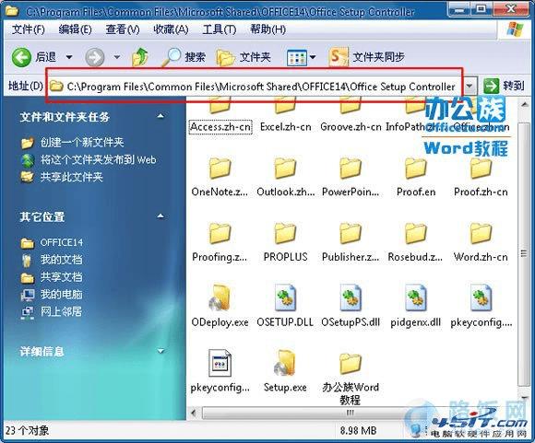Screen dimensions: 535x443
Task: Click the Back arrow button
Action: [x=21, y=57]
